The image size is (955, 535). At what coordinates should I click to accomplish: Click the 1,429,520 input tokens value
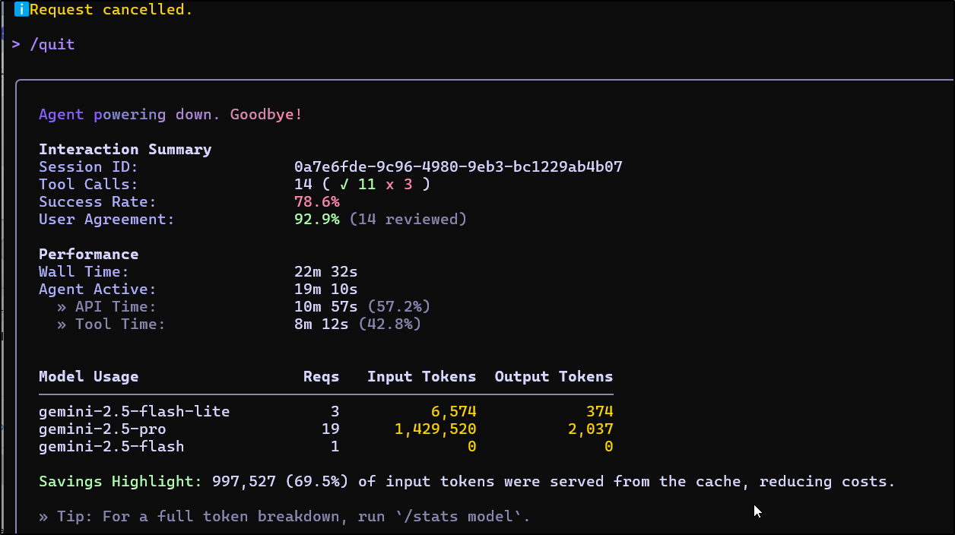coord(435,429)
